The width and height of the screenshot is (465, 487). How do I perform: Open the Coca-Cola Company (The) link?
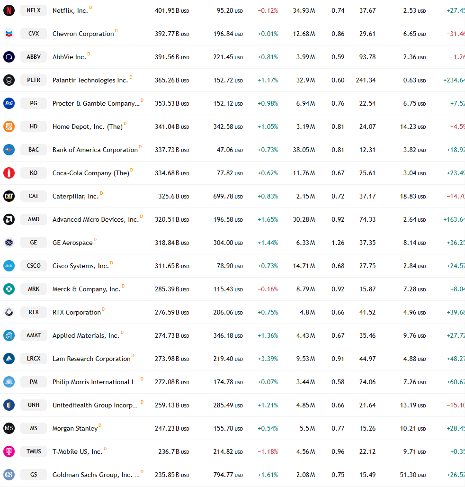(x=90, y=173)
